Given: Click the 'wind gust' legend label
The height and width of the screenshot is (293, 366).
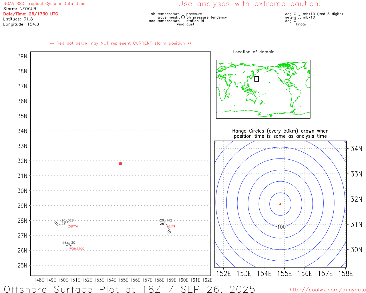Looking at the screenshot, I should point(185,24).
